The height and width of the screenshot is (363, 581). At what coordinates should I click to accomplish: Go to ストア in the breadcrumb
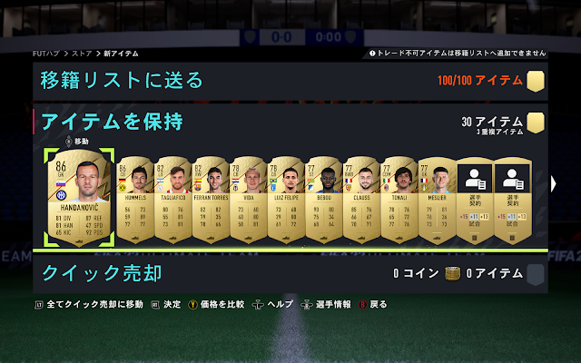(82, 54)
